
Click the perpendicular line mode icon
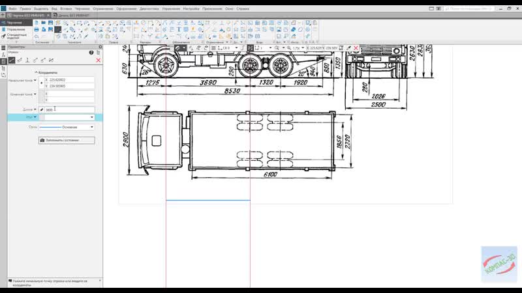(x=27, y=60)
